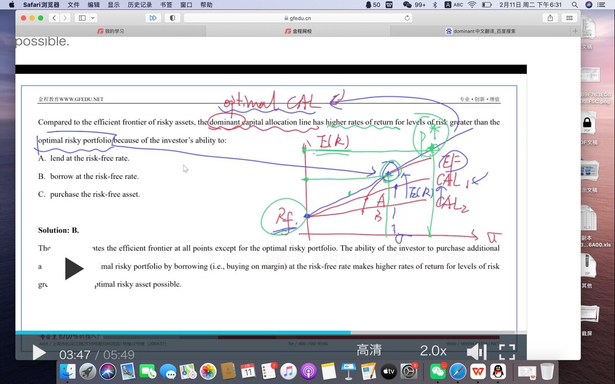
Task: Switch to the 我的学习 tab
Action: (x=111, y=31)
